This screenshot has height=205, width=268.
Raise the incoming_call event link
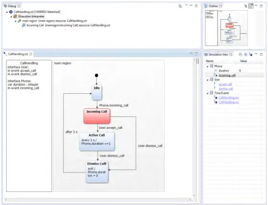coord(227,75)
